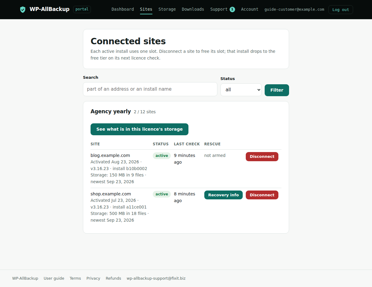Apply the search with the Filter button
Screen dimensions: 372x287
point(277,90)
